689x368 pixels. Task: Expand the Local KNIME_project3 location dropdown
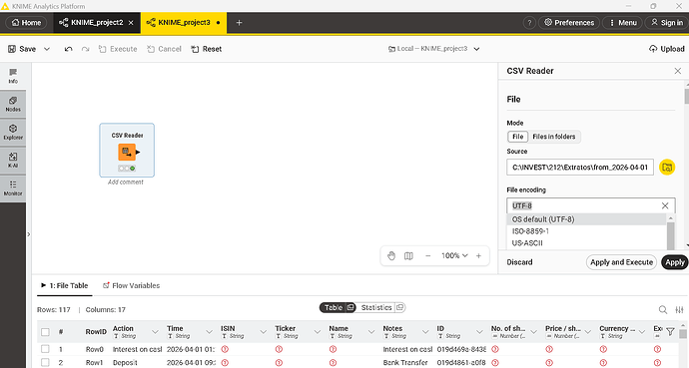tap(476, 49)
